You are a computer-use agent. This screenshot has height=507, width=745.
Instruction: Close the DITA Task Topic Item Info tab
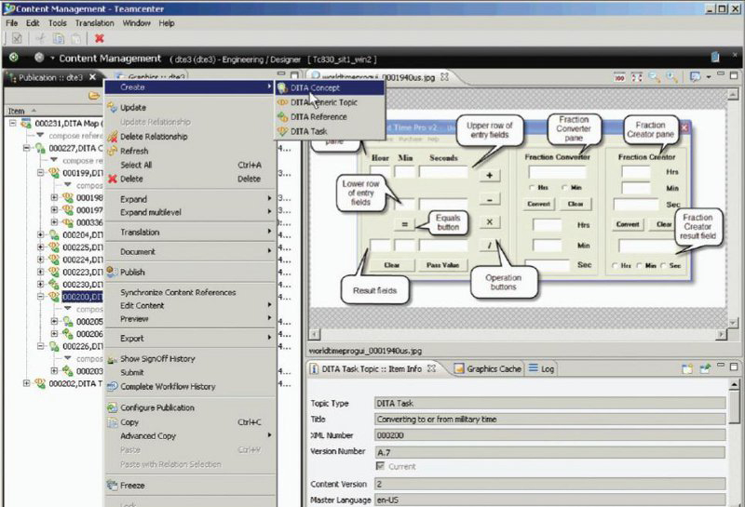click(431, 368)
